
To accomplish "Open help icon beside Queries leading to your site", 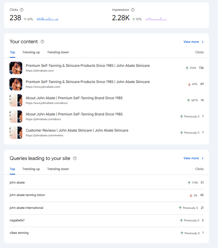I will click(x=75, y=158).
